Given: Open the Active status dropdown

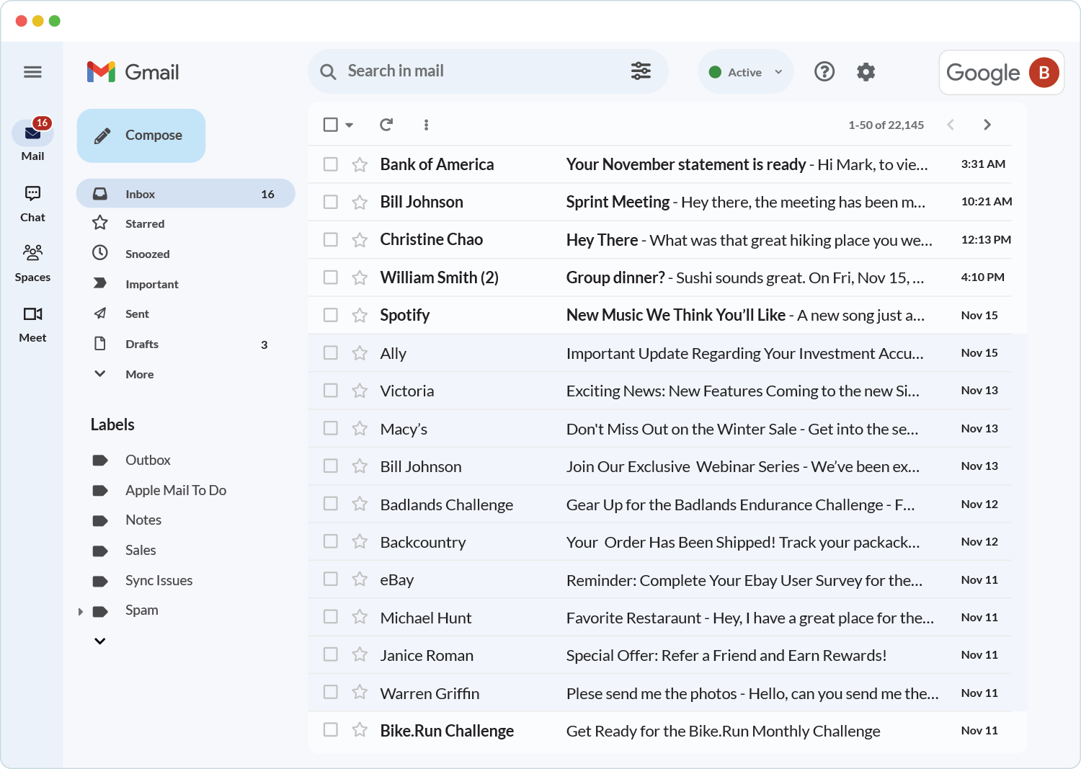Looking at the screenshot, I should tap(745, 72).
